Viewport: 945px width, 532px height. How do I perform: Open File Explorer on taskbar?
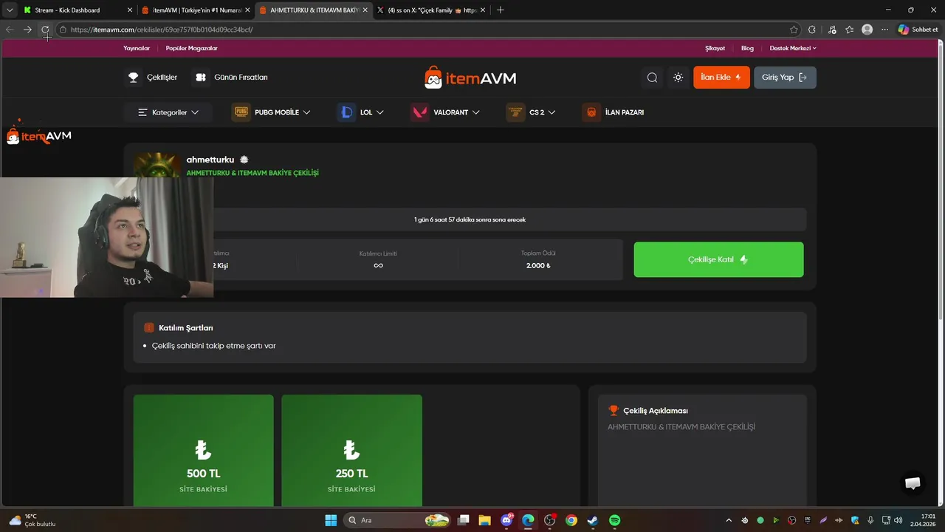[484, 520]
